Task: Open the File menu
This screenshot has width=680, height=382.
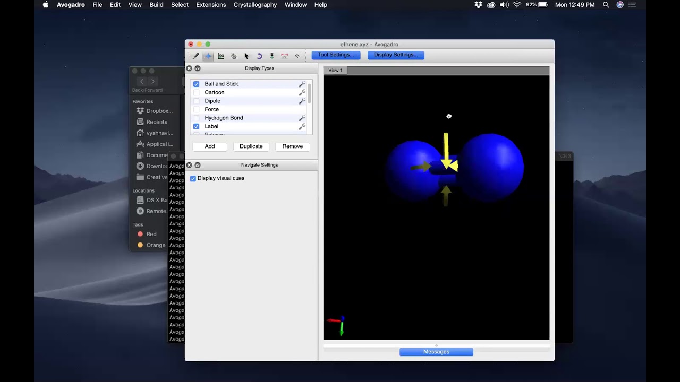Action: click(97, 5)
